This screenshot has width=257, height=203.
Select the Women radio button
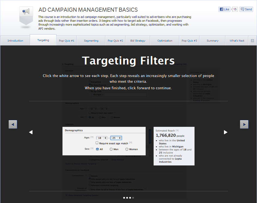pyautogui.click(x=127, y=149)
